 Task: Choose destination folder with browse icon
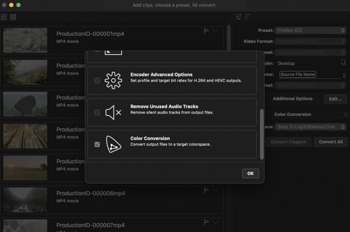pos(343,62)
